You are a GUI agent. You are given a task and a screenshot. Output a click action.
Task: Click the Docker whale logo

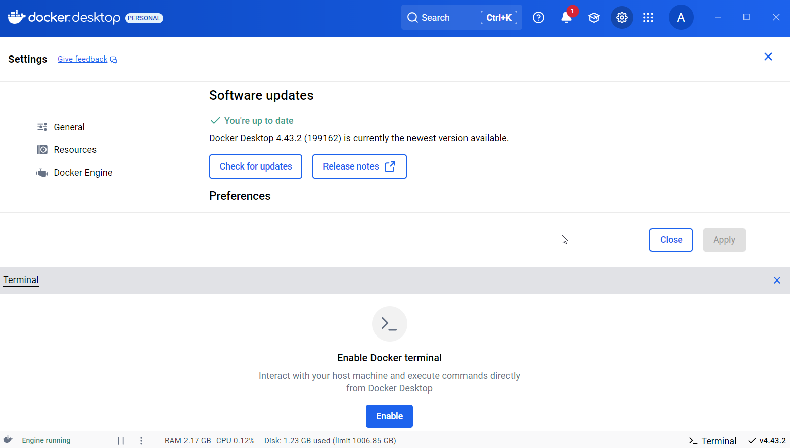point(16,17)
